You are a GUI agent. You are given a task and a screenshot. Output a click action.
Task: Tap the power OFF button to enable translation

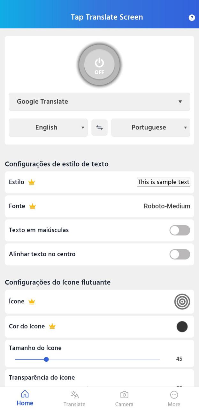click(x=99, y=64)
